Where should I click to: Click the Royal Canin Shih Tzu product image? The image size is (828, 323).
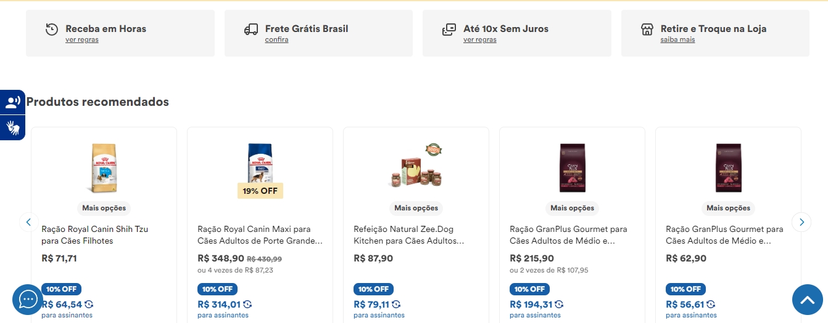[104, 168]
